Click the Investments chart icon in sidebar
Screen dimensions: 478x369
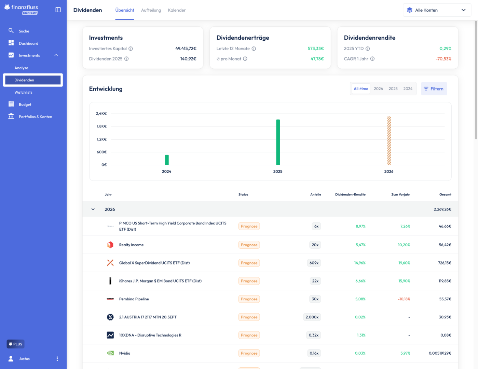point(11,55)
